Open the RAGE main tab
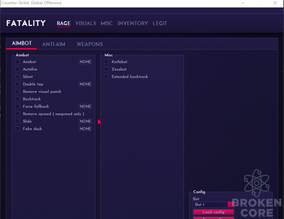The image size is (284, 219). coord(64,23)
